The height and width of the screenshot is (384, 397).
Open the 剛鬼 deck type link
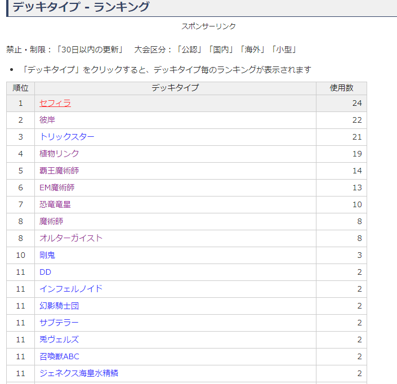click(x=47, y=255)
